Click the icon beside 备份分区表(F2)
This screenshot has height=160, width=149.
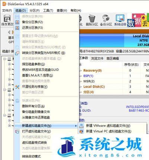click(17, 22)
